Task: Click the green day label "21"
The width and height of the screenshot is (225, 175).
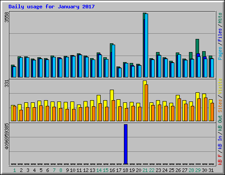Action: tap(145, 170)
